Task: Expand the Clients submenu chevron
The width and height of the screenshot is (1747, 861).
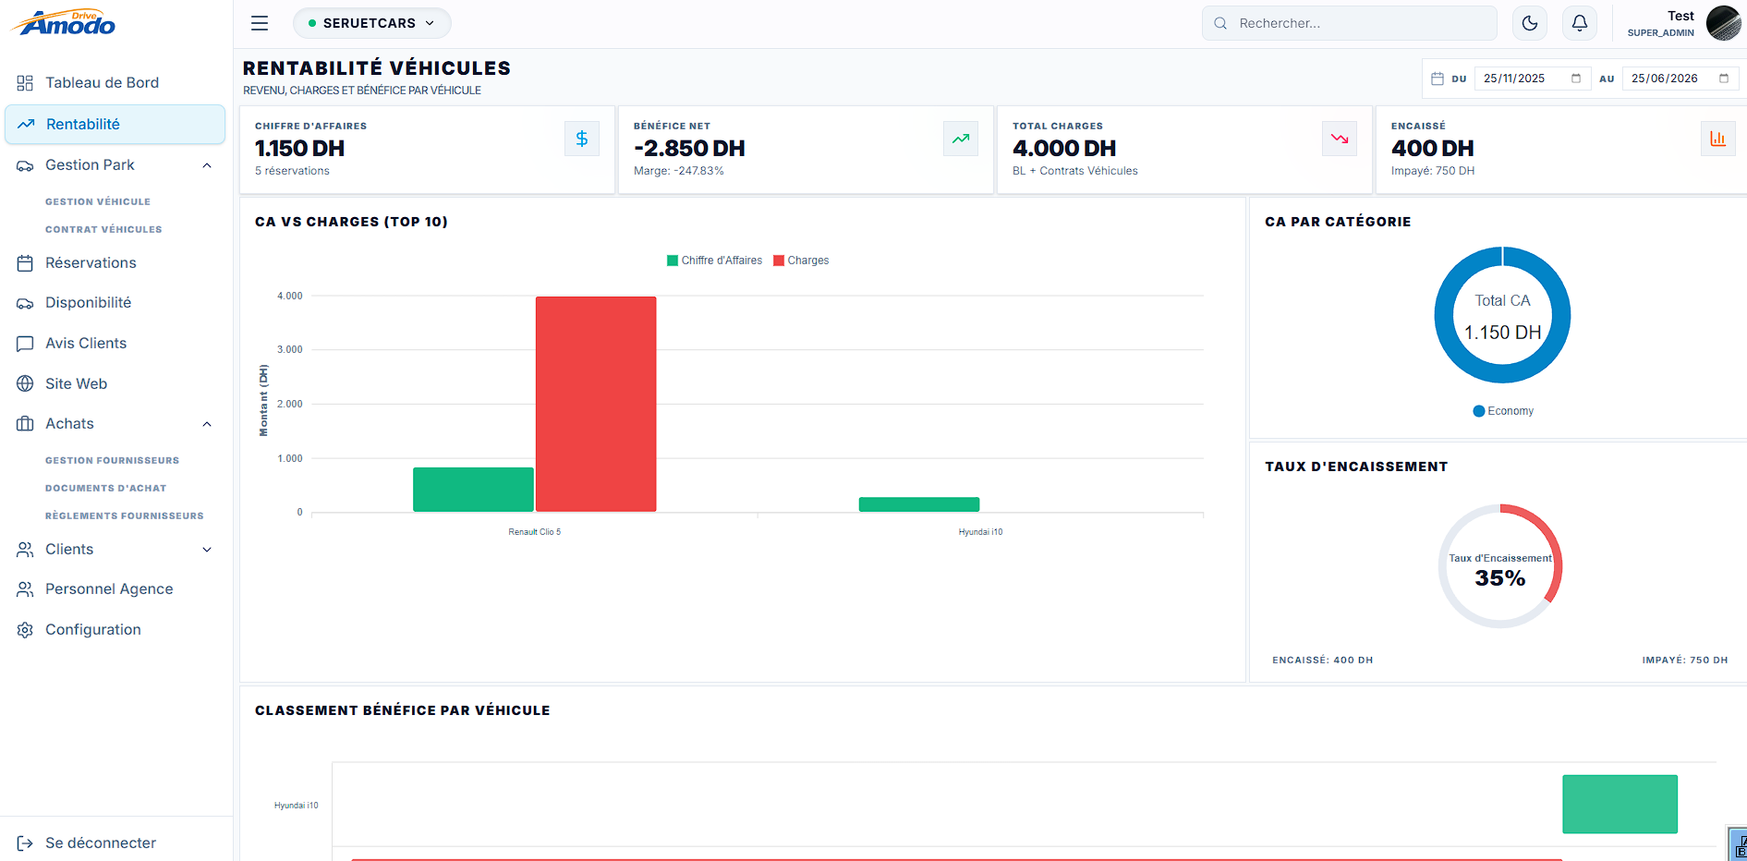Action: 207,550
